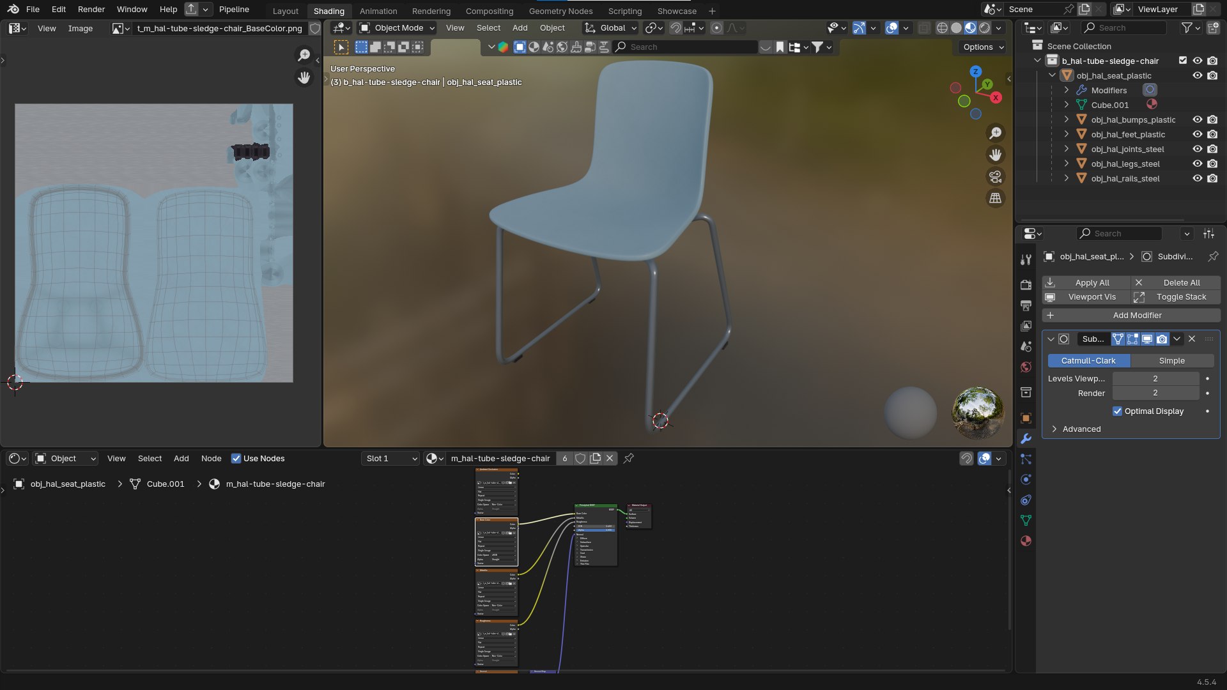Remove the Subdivision modifier with X
Image resolution: width=1227 pixels, height=690 pixels.
[1192, 339]
